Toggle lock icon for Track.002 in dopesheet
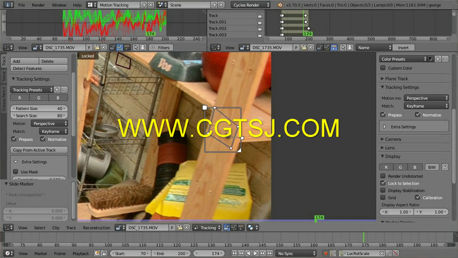Screen dimensions: 458x258 (259, 29)
